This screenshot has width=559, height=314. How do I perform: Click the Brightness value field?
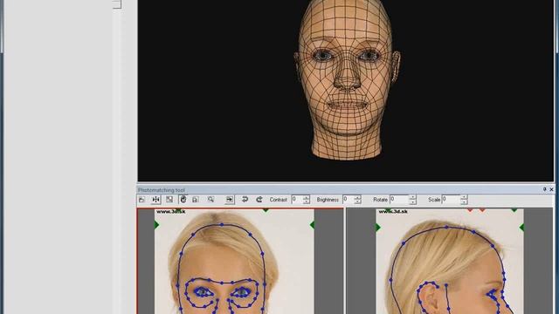click(349, 200)
